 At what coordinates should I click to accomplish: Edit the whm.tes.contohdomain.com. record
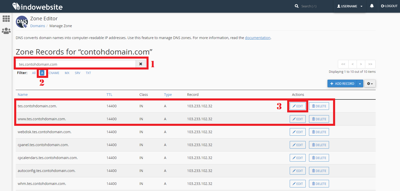point(298,184)
